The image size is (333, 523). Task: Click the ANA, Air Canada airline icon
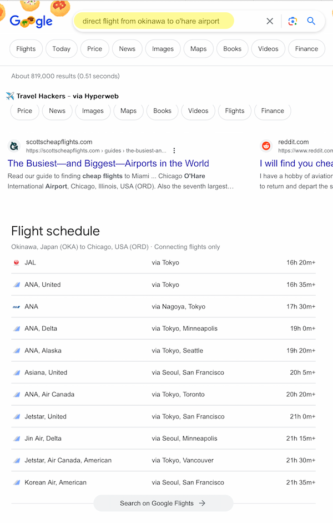pos(16,394)
